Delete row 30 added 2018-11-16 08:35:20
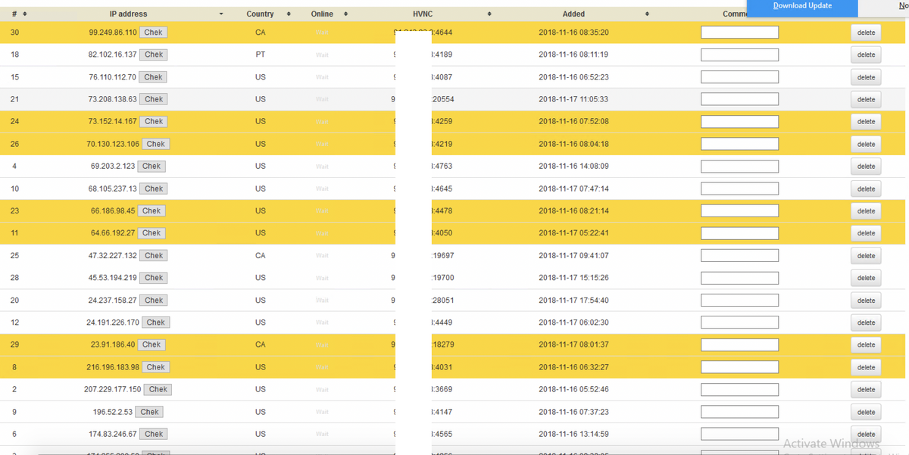 [866, 33]
